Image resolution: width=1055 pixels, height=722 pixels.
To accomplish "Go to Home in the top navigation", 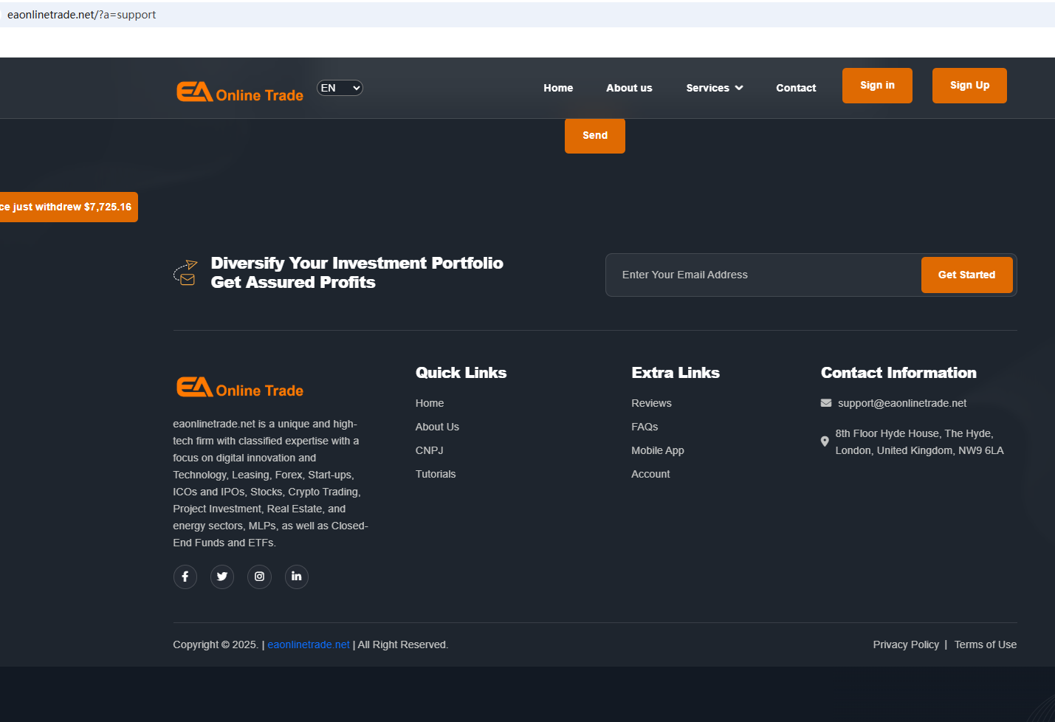I will (558, 88).
